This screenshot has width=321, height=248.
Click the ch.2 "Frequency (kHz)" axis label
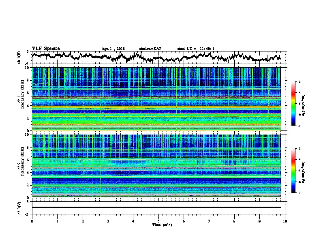click(x=22, y=161)
